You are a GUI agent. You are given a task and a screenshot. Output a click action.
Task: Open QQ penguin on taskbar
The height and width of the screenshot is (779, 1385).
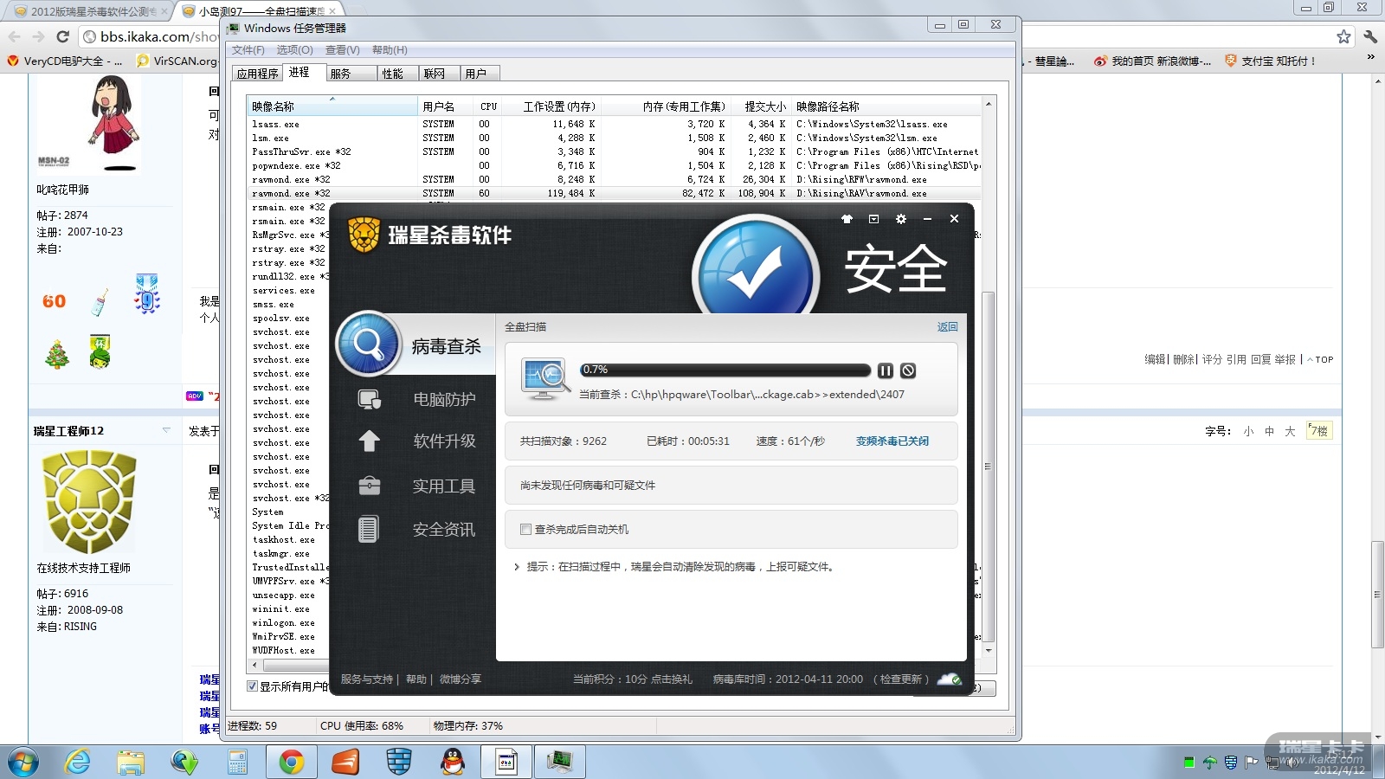click(x=453, y=762)
